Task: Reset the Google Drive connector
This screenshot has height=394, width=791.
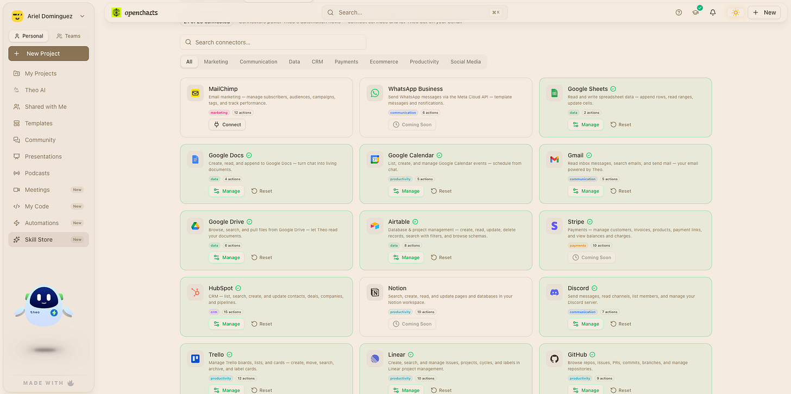Action: tap(261, 257)
